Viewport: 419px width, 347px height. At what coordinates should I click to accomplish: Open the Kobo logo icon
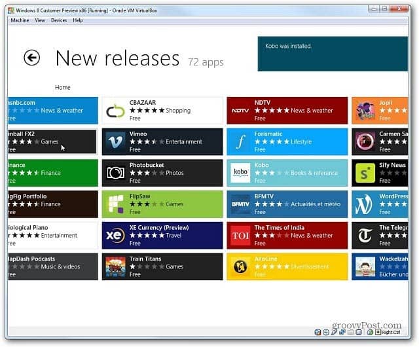240,173
